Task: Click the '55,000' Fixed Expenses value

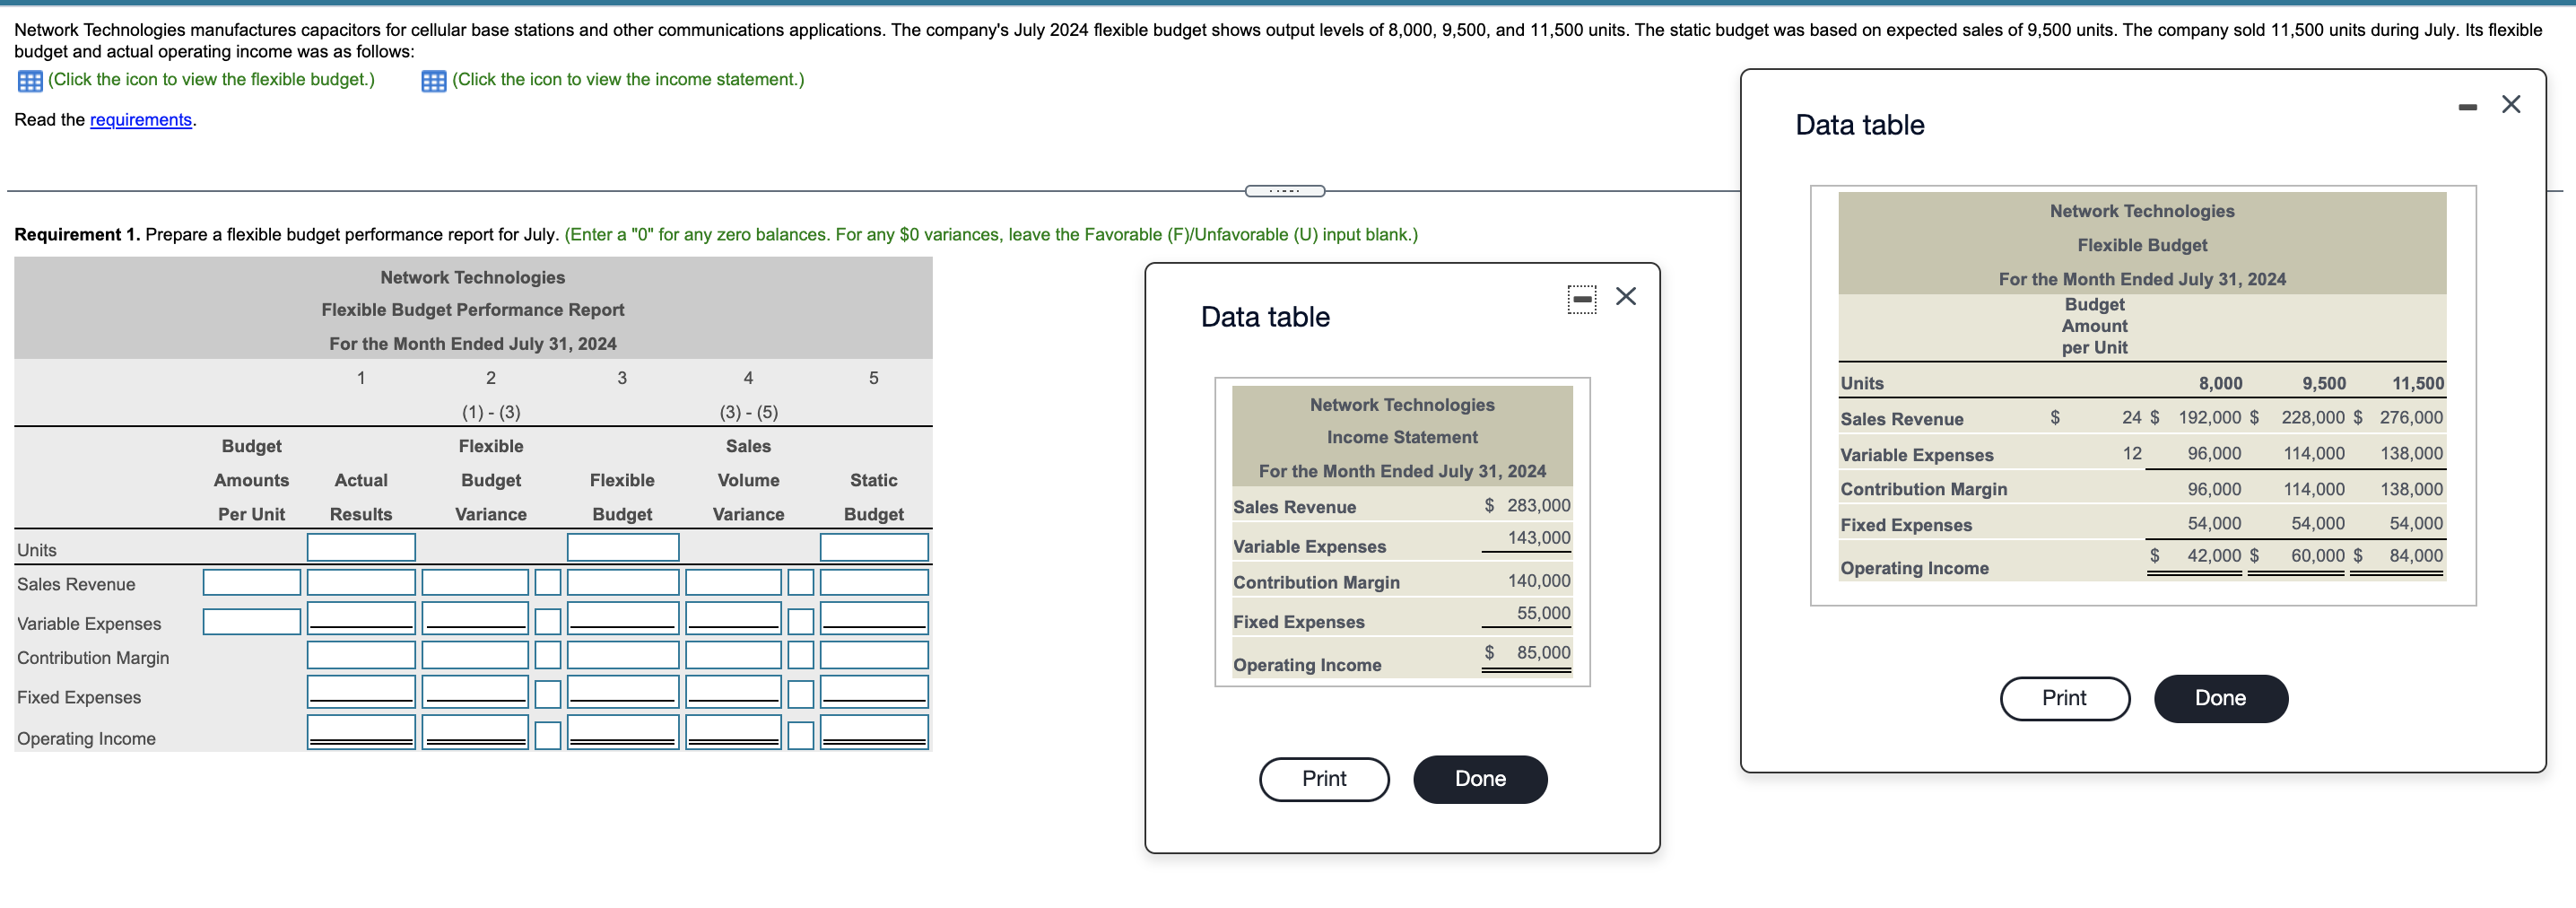Action: point(1543,613)
